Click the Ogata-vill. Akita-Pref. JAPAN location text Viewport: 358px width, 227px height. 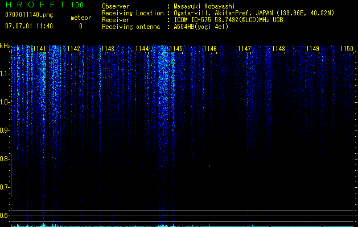pyautogui.click(x=254, y=13)
